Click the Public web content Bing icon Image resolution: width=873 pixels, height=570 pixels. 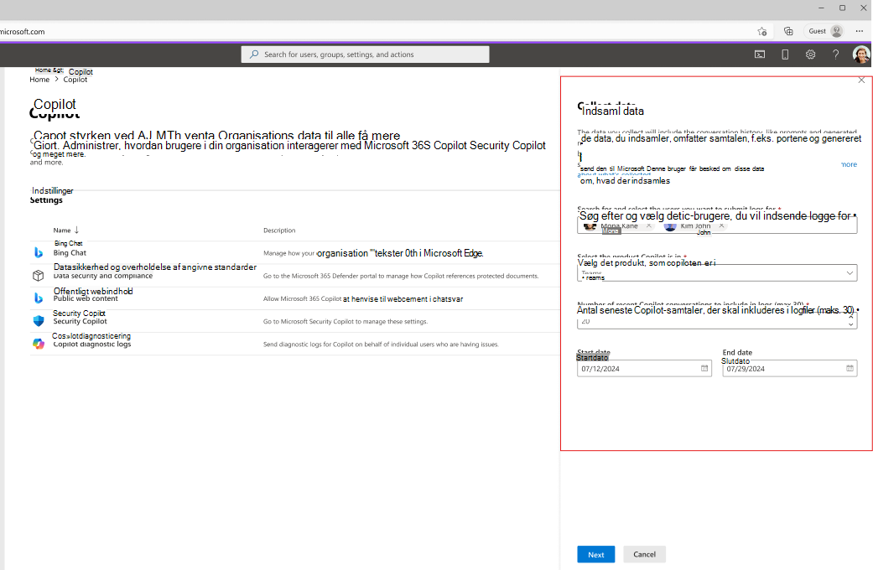39,298
